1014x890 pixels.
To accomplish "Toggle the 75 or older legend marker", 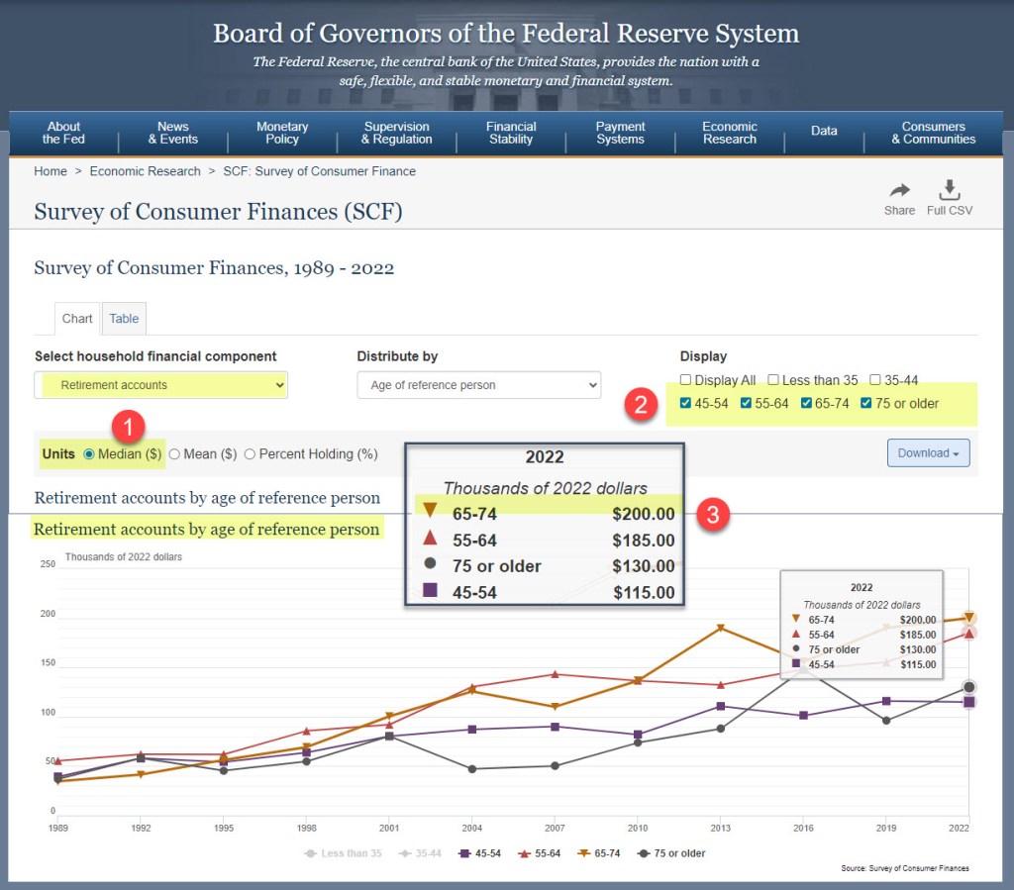I will (645, 852).
